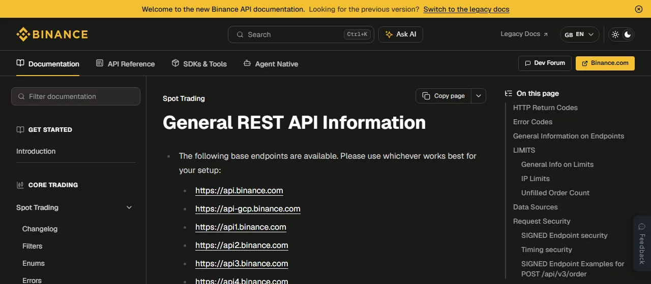Click the https://api-gcp.binance.com link

tap(248, 209)
